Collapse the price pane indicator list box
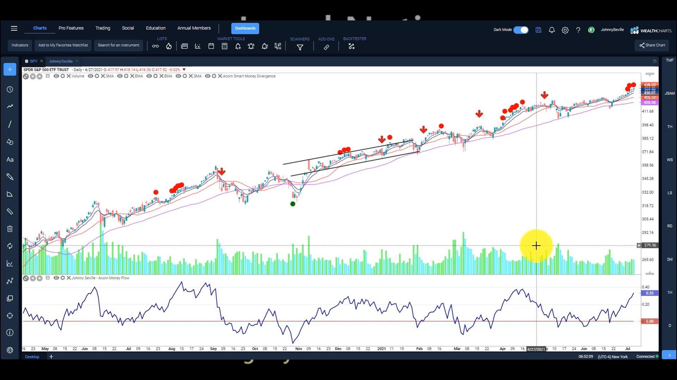677x380 pixels. click(48, 76)
